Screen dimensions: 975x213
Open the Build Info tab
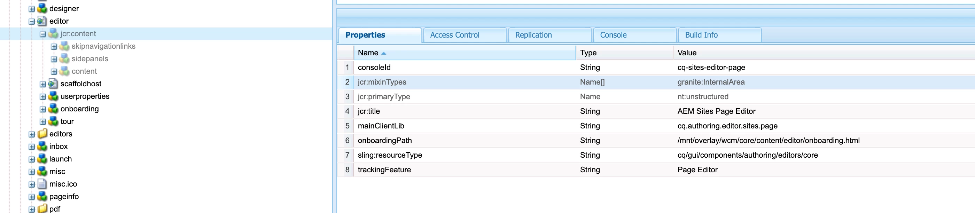[x=701, y=35]
